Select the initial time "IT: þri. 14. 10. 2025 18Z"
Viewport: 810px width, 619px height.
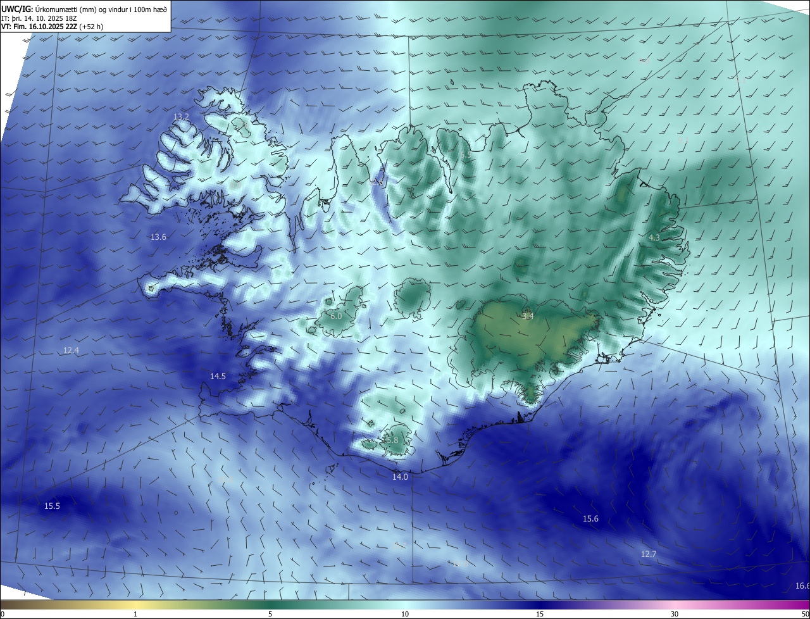[x=39, y=18]
